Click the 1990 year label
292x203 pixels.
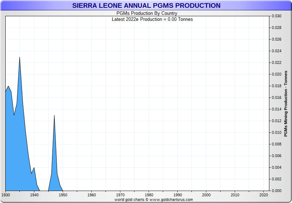pos(178,195)
